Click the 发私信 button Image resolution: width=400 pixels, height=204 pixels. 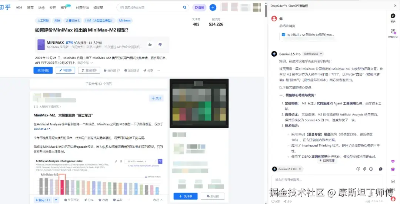(213, 196)
